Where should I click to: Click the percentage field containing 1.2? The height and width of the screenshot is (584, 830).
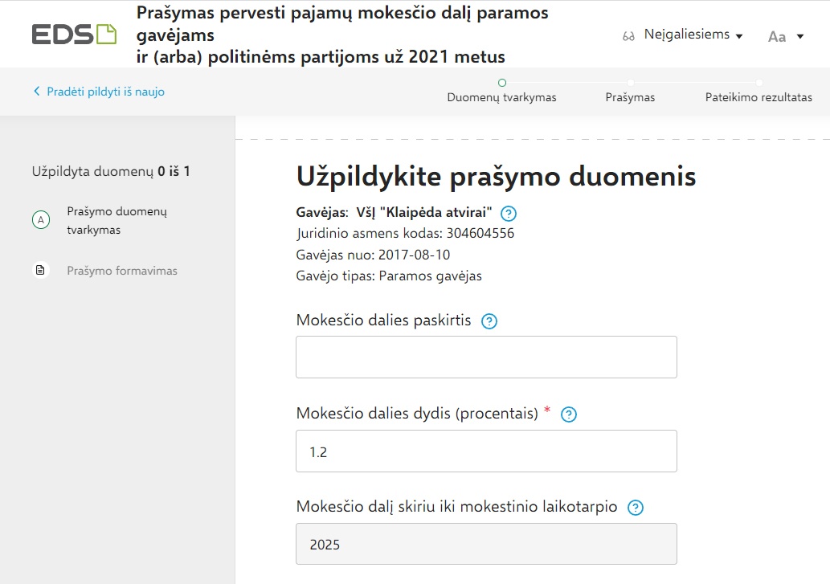pyautogui.click(x=486, y=451)
